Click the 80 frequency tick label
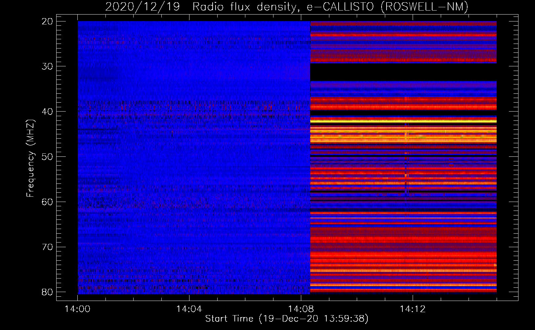Viewport: 535px width, 330px height. pyautogui.click(x=48, y=292)
